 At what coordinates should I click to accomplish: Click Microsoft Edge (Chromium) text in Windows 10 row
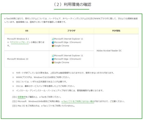[x=68, y=59]
